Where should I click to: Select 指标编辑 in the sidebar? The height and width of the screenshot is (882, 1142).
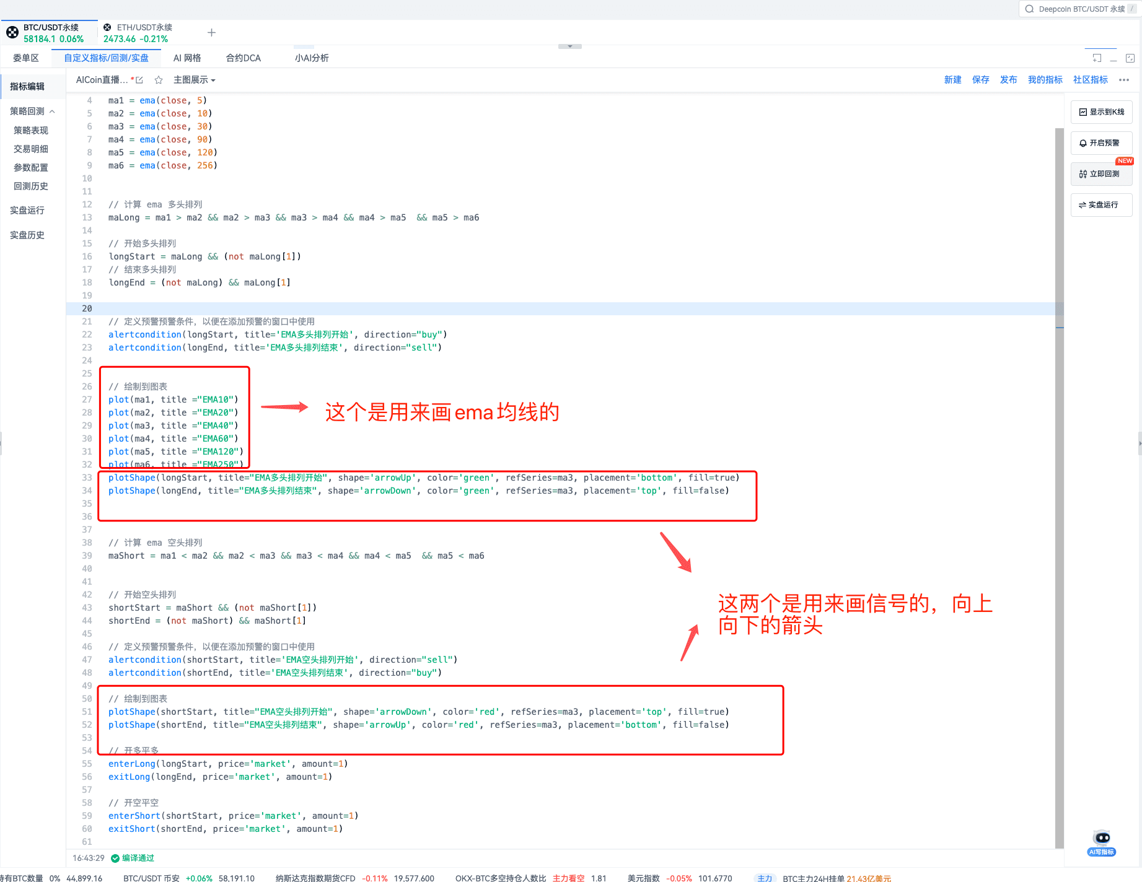coord(27,87)
